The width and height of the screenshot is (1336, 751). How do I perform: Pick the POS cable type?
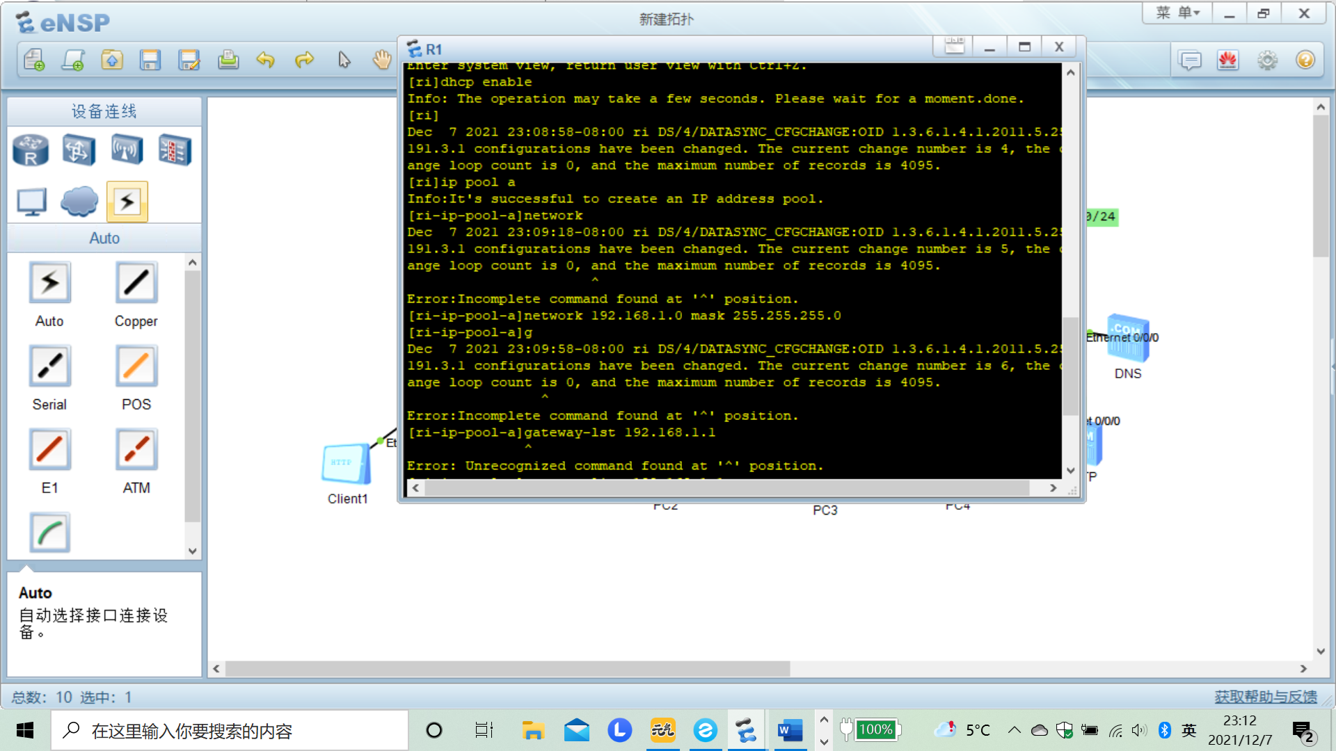[136, 366]
